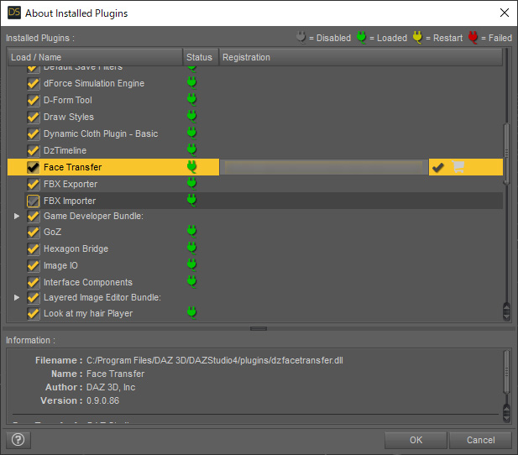This screenshot has height=455, width=518.
Task: Click the plugin list vertical scrollbar thumb
Action: [506, 154]
